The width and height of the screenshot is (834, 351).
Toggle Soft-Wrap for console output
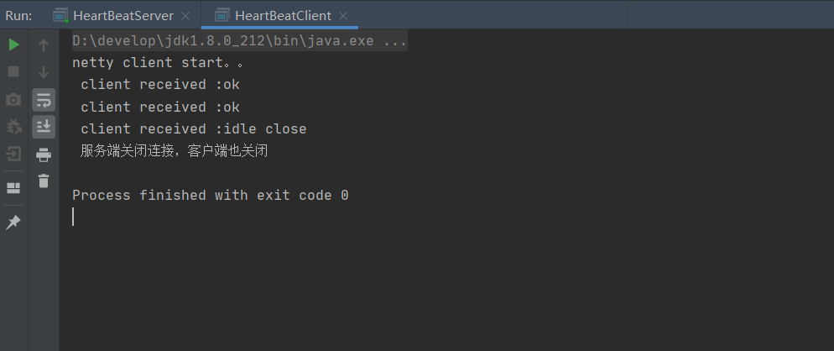[x=44, y=100]
